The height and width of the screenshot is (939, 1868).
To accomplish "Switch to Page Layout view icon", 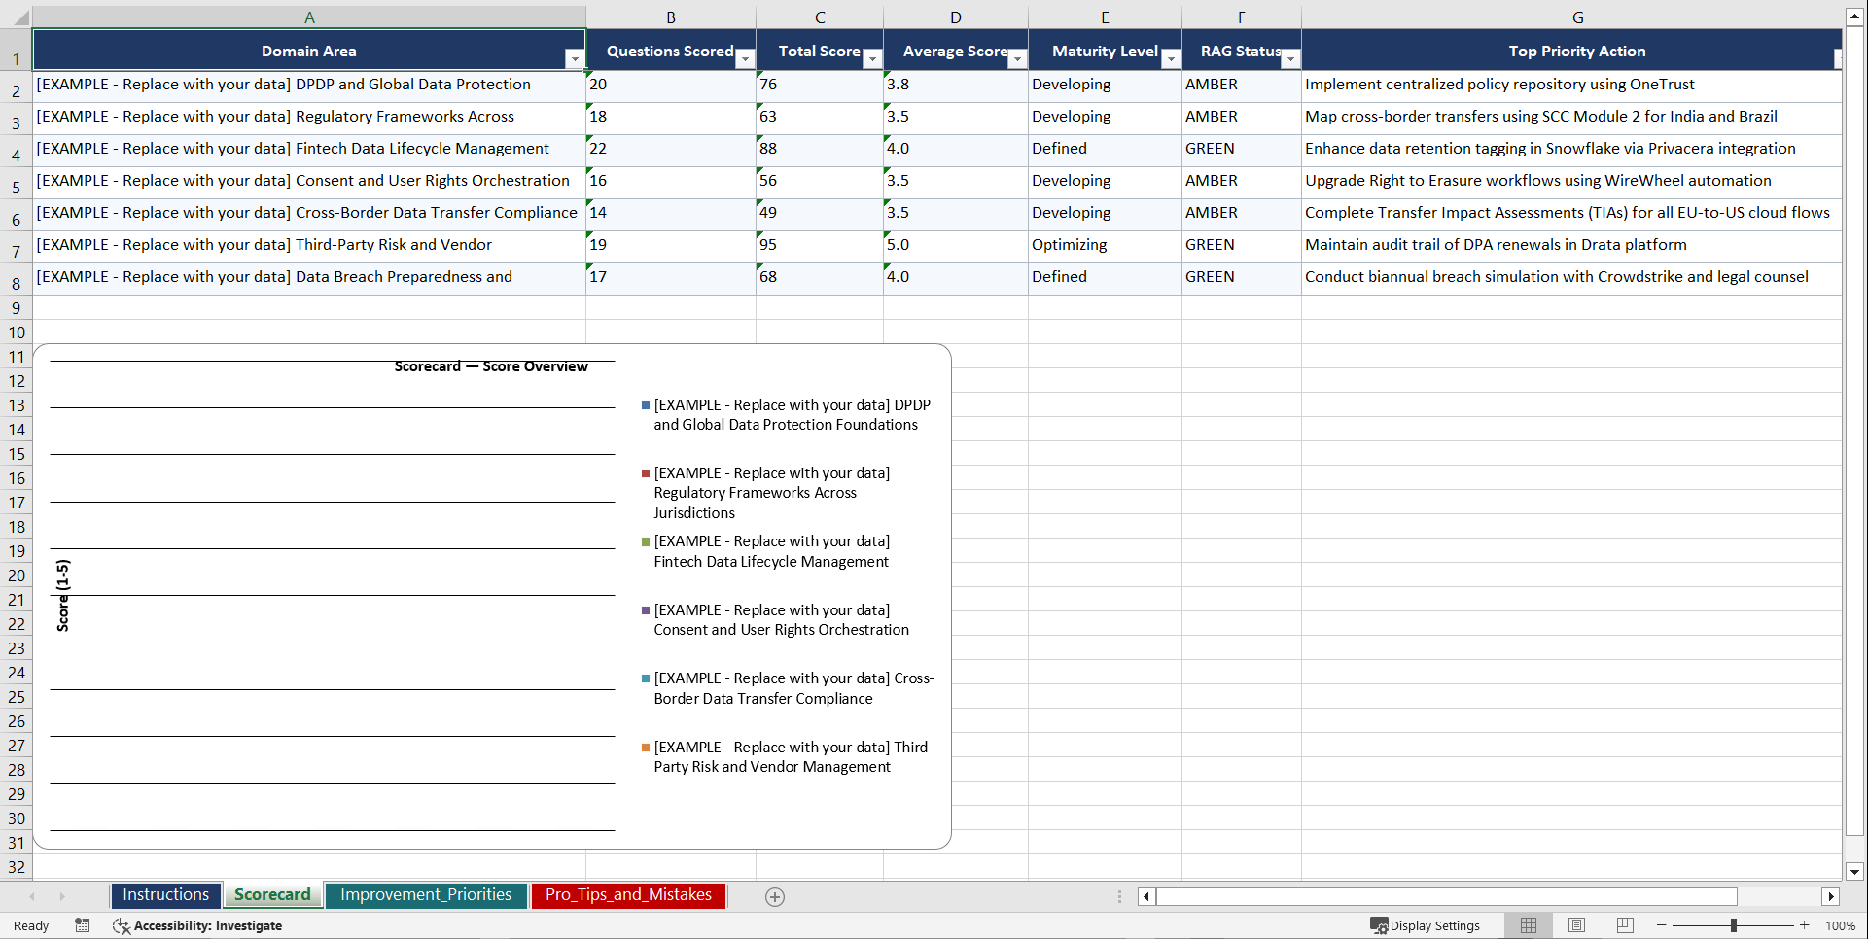I will [x=1576, y=925].
